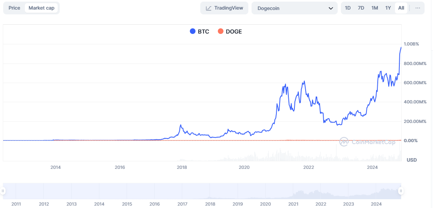Choose the 7D time range

click(x=361, y=8)
